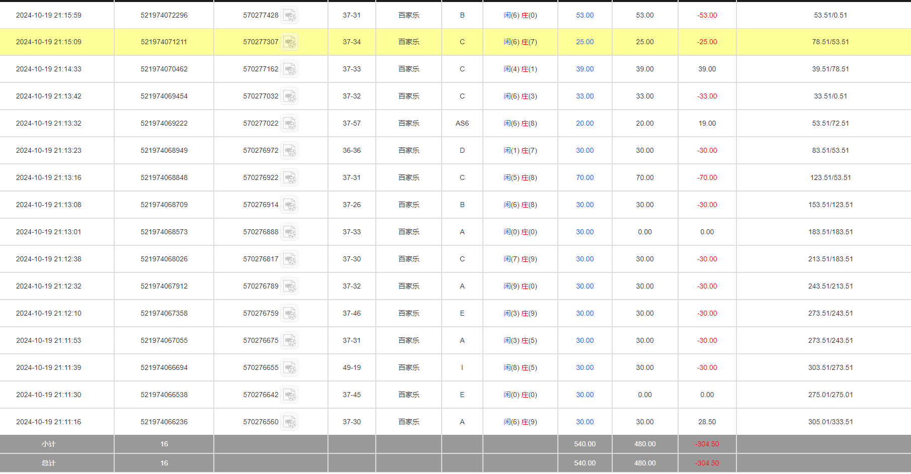Click the 2024-10-19 21:11:39 timestamp cell
Viewport: 911px width, 474px height.
[x=48, y=367]
